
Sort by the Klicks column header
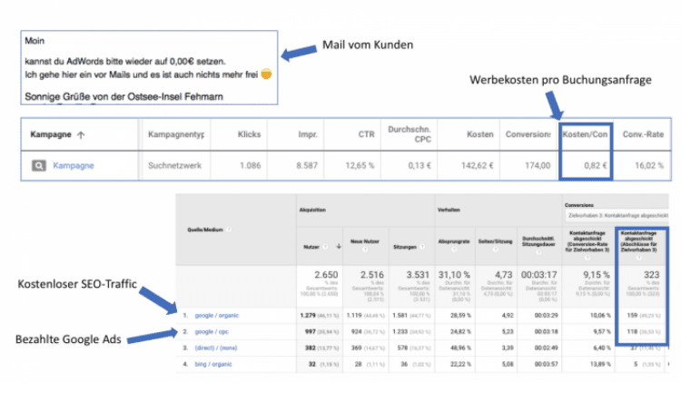[249, 134]
